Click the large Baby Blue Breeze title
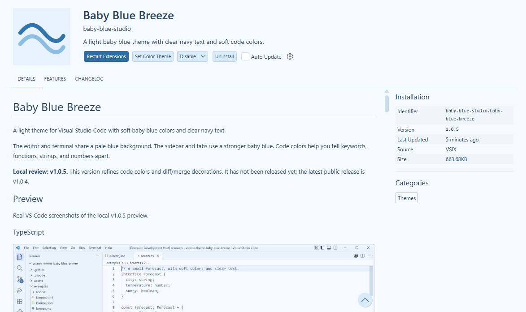 coord(129,15)
